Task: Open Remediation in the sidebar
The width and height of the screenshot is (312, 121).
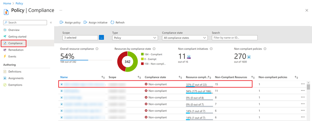Action: click(x=16, y=50)
